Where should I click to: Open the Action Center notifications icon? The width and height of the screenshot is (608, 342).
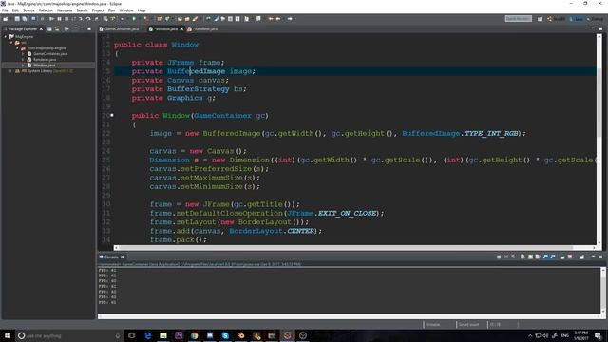point(598,335)
